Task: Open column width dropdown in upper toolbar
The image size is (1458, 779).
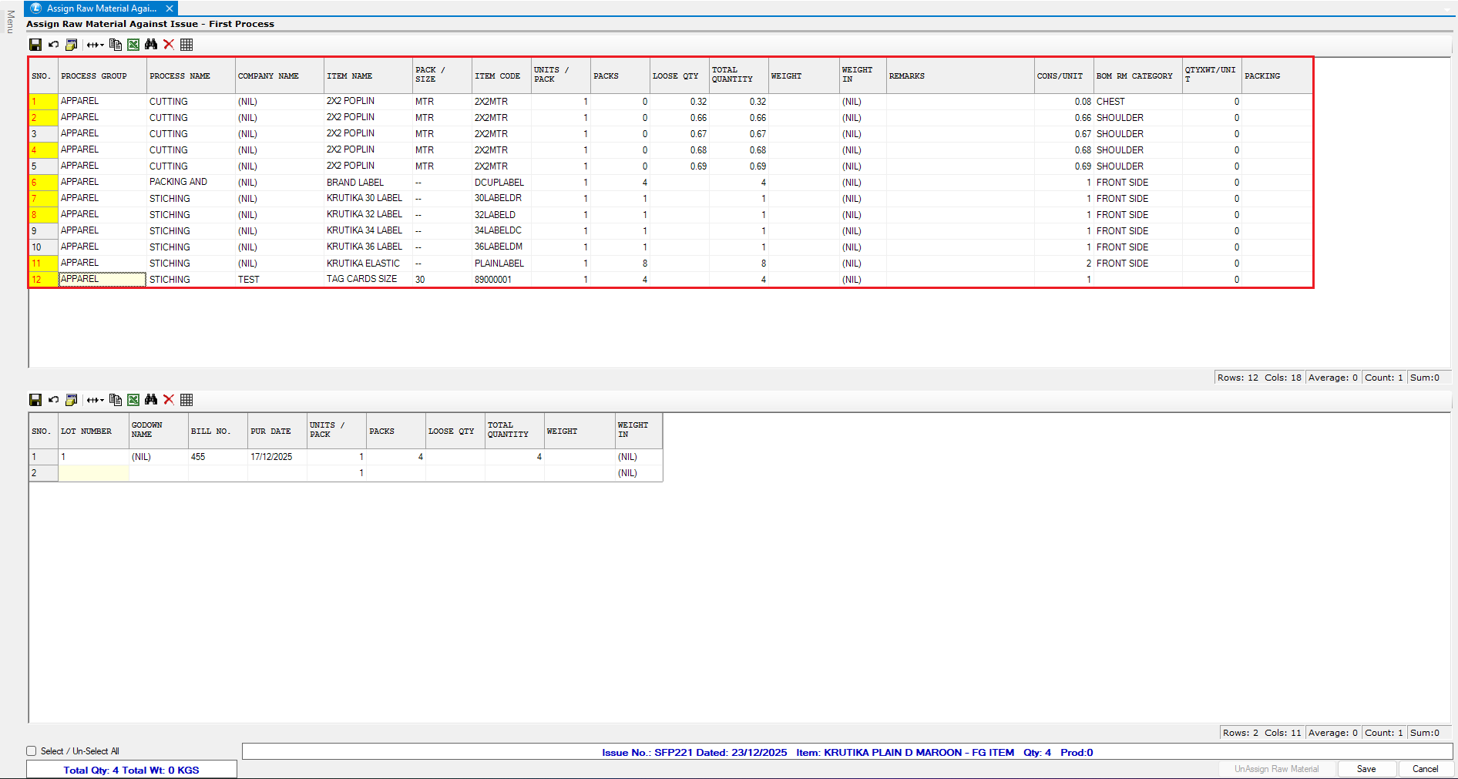Action: tap(95, 45)
